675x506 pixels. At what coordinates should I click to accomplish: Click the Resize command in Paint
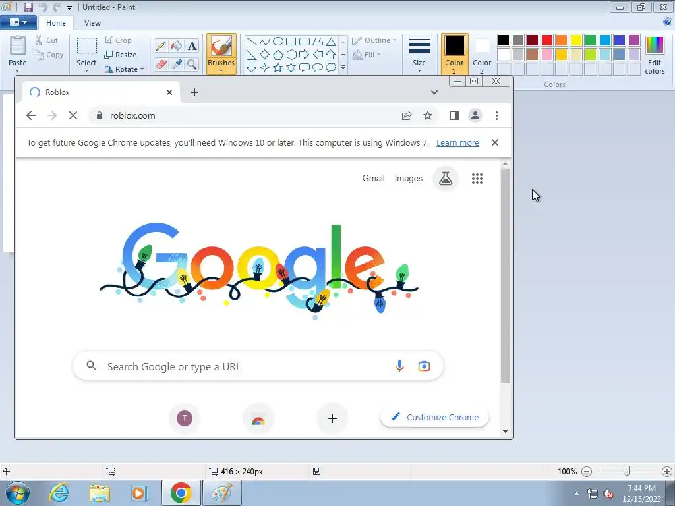click(121, 55)
